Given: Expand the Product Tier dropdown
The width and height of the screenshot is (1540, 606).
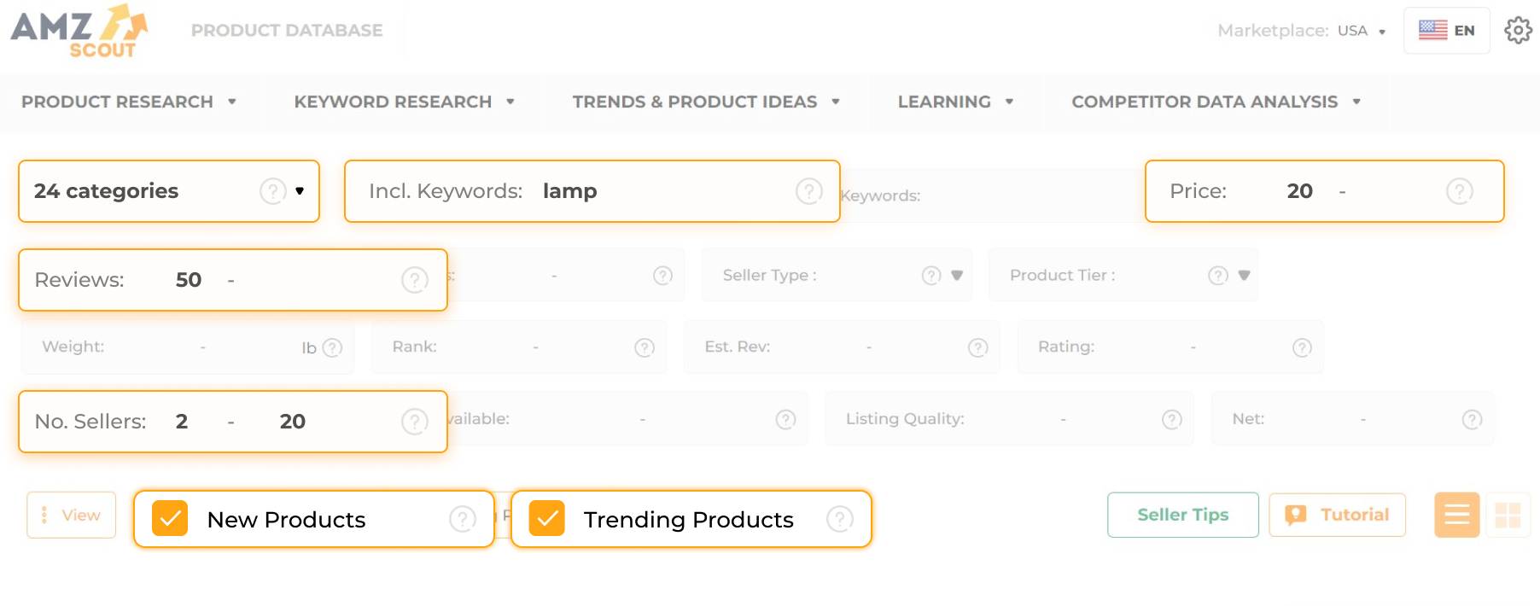Looking at the screenshot, I should [x=1243, y=275].
